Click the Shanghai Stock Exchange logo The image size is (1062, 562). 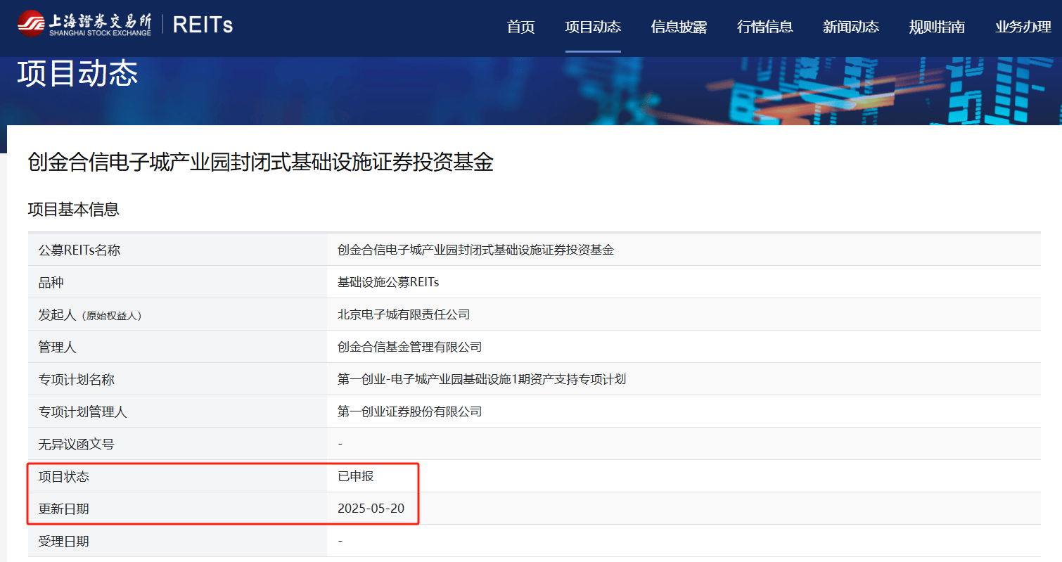click(84, 24)
